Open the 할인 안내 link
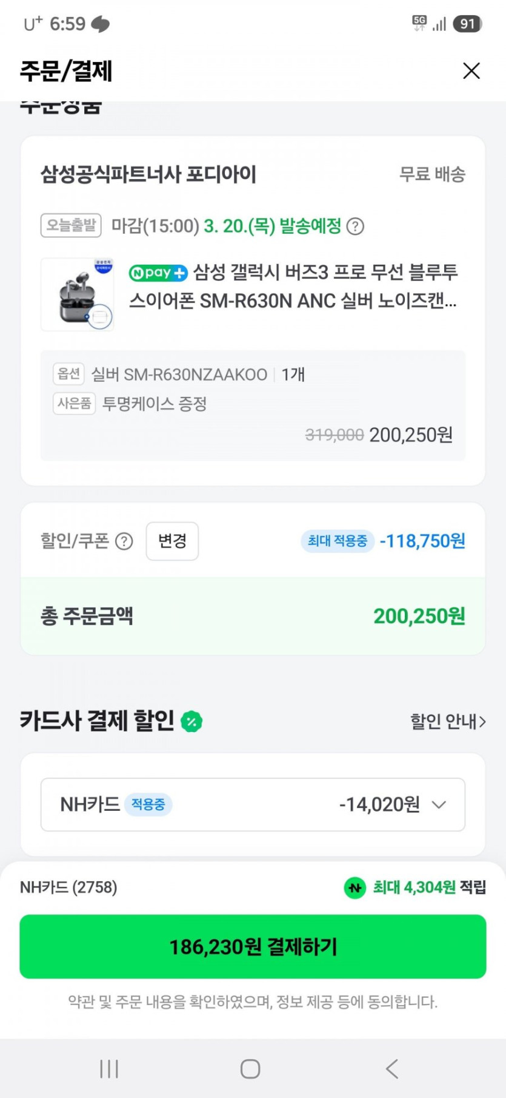 click(442, 721)
